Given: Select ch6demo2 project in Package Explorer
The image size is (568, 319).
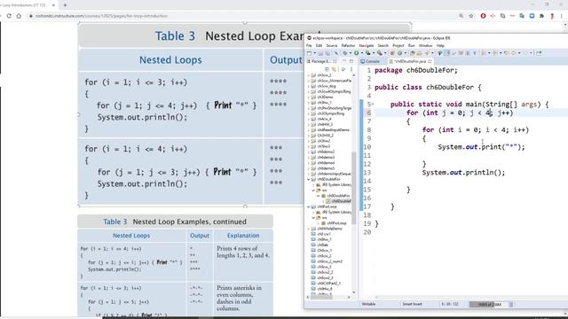Looking at the screenshot, I should pyautogui.click(x=326, y=152).
